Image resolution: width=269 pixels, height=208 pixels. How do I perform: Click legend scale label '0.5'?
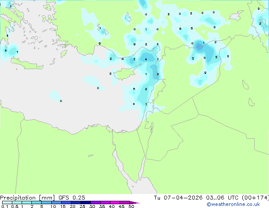point(14,206)
